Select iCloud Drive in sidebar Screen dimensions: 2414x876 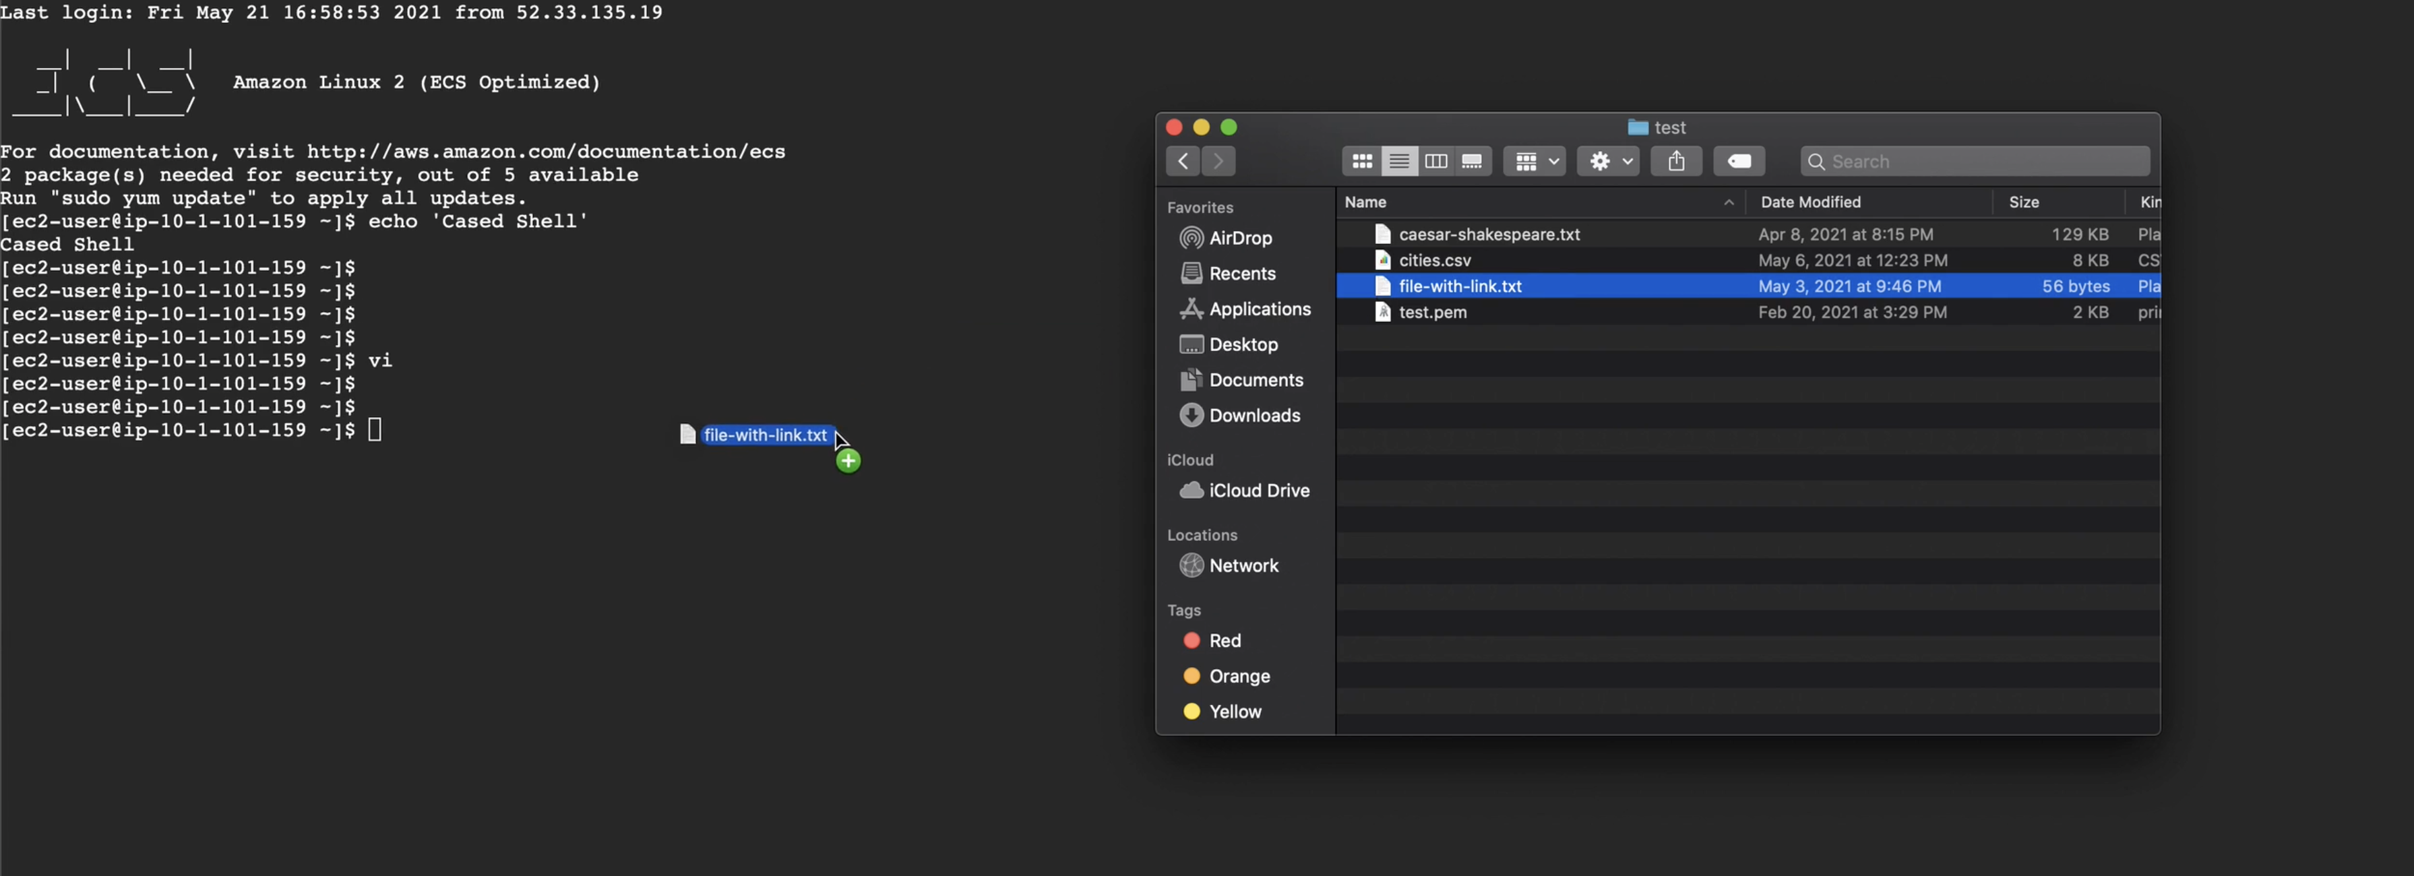[x=1258, y=490]
